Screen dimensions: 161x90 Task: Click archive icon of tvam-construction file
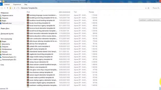pyautogui.click(x=28, y=38)
